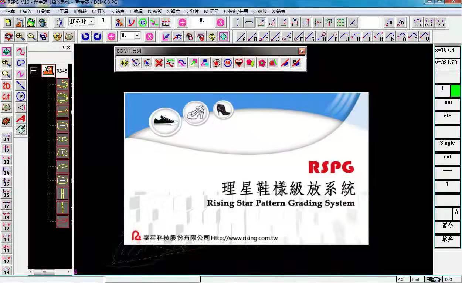462x283 pixels.
Task: Click the 168.8 angle measurement icon
Action: click(x=417, y=23)
